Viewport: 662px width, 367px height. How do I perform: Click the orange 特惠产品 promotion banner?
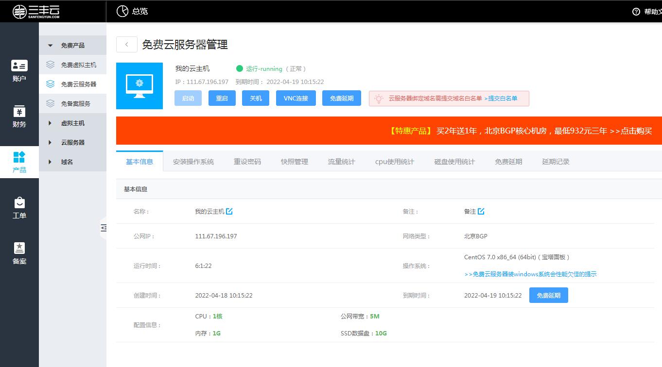click(x=389, y=131)
